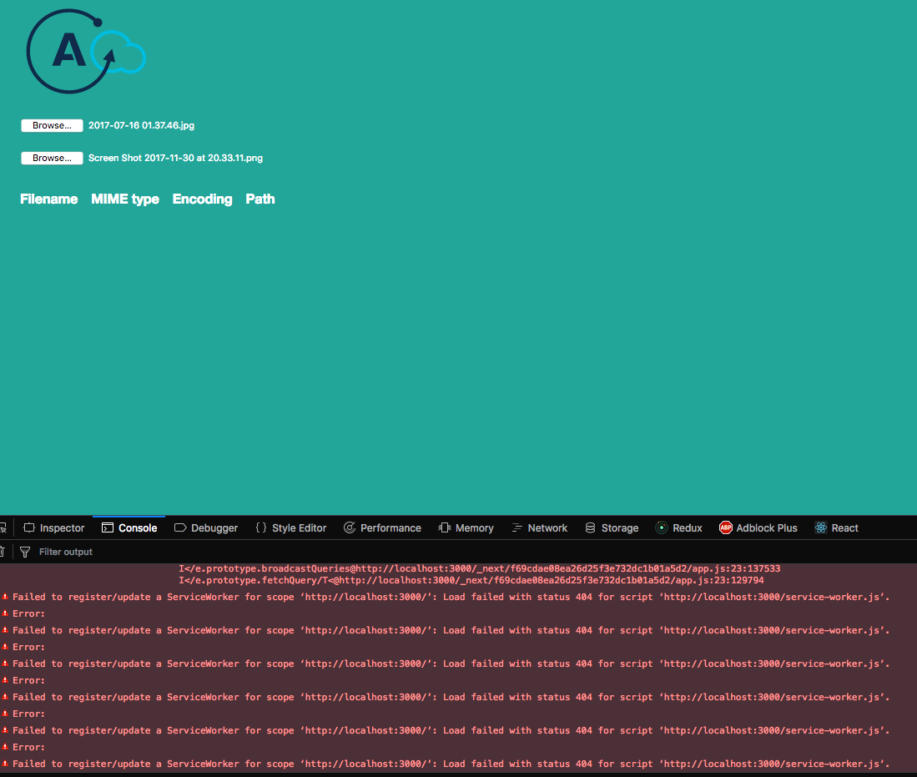Open the Adblock Plus tab
The height and width of the screenshot is (777, 917).
tap(758, 527)
